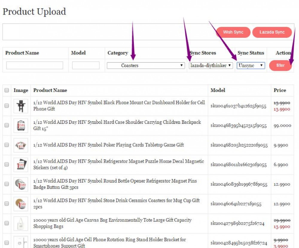
Task: Toggle the select-all checkbox in table header
Action: [7, 90]
